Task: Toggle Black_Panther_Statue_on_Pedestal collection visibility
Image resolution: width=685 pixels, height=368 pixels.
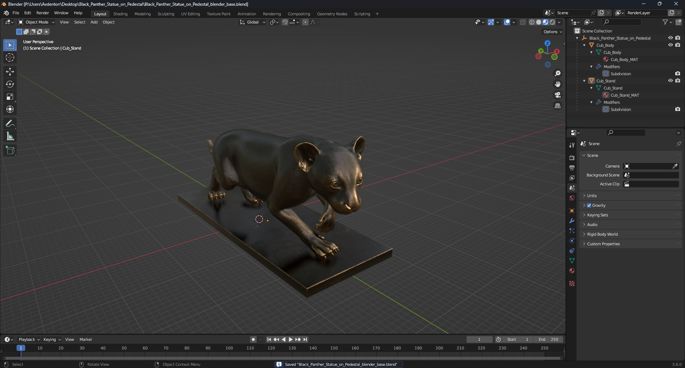Action: (x=670, y=38)
